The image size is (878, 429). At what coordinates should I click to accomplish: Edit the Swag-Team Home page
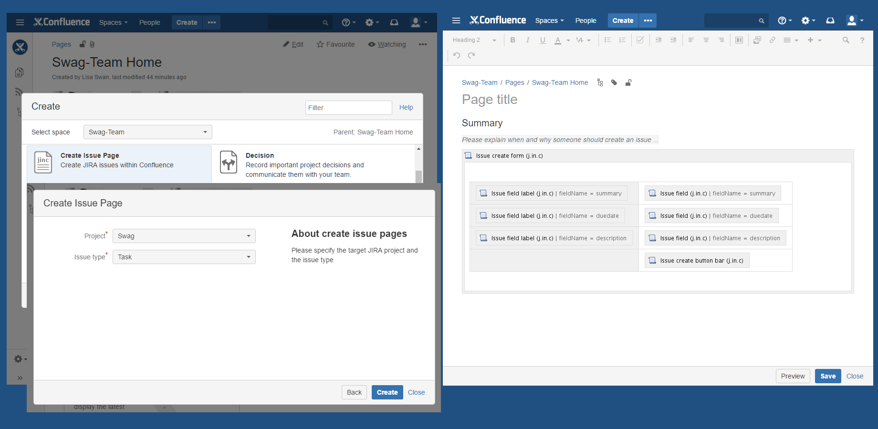coord(293,44)
